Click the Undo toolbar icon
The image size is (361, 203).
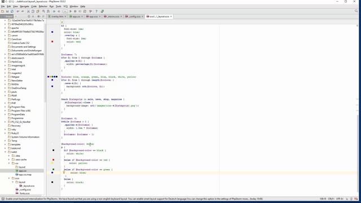coord(18,11)
